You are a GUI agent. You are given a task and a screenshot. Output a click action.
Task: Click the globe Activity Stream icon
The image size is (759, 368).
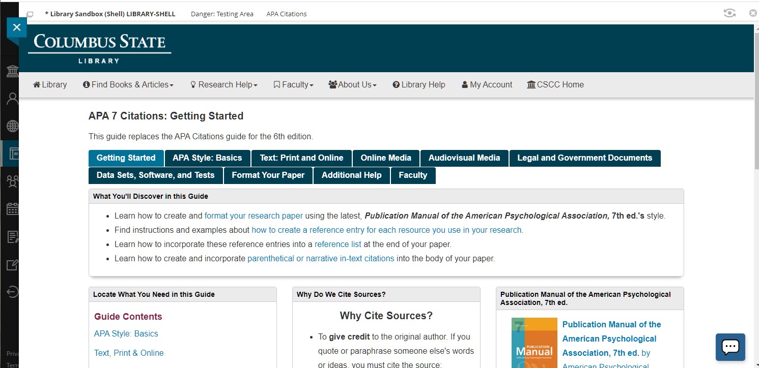[x=12, y=126]
